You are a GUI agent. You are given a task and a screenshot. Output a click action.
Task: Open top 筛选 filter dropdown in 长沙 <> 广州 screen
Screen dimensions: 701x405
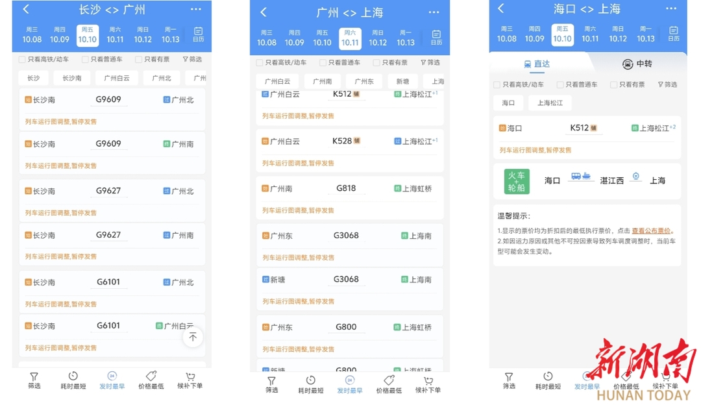192,60
